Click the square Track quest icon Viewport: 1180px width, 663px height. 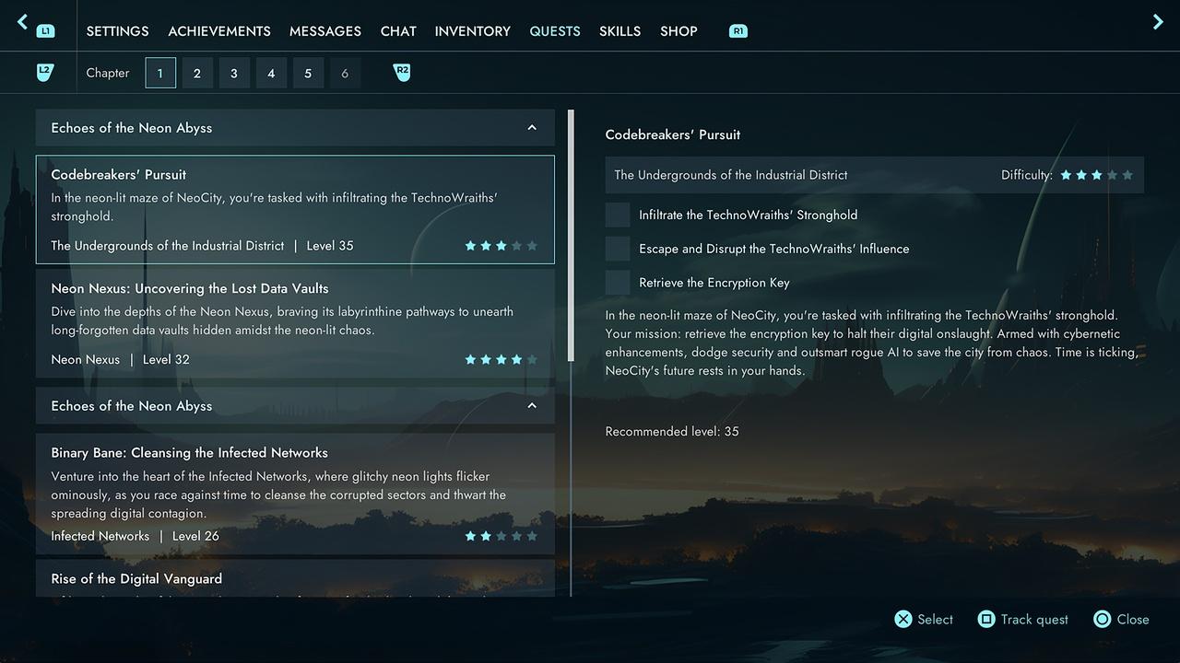click(x=986, y=620)
